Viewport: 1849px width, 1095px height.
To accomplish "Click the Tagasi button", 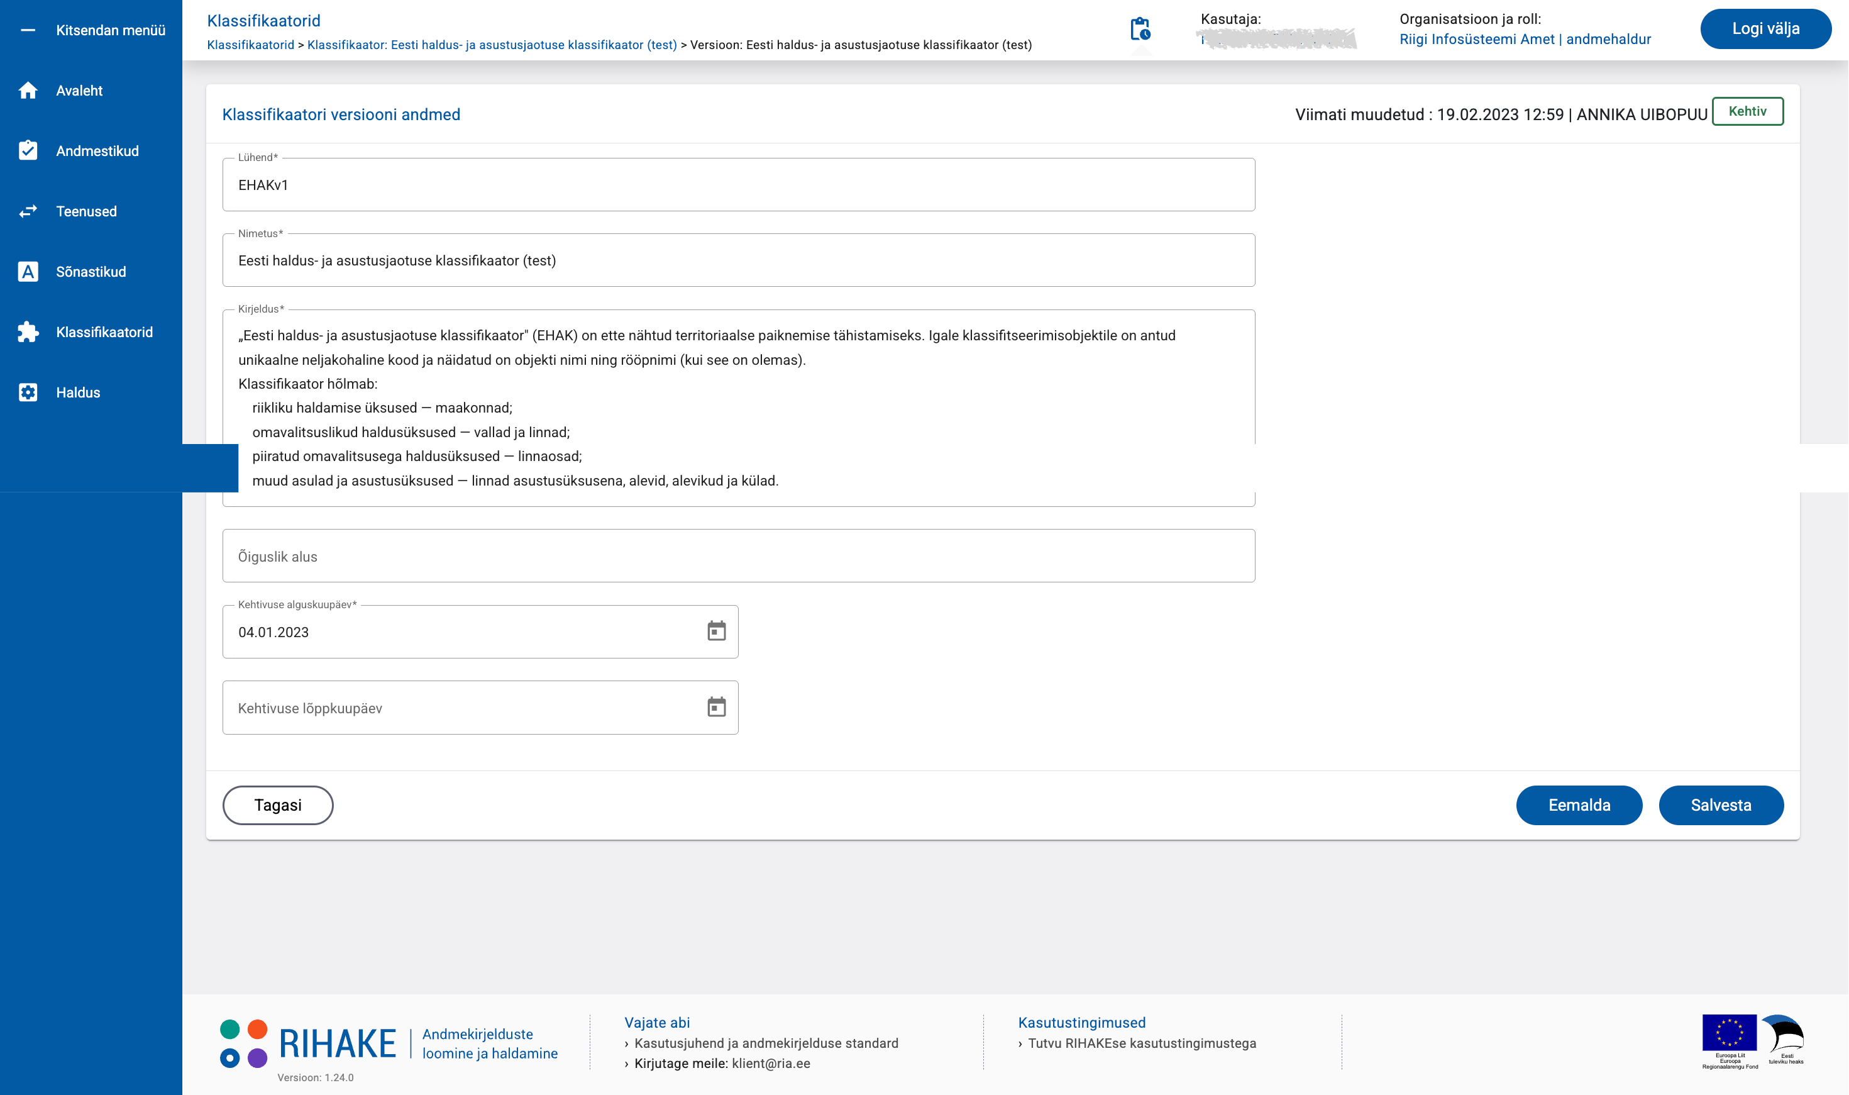I will tap(277, 805).
